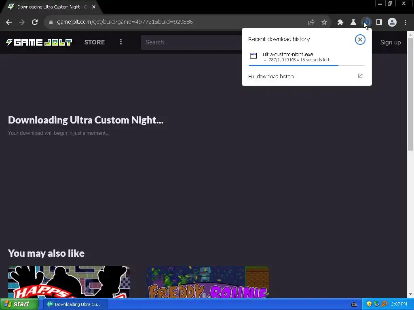Click the external-link icon beside Full download history
Image resolution: width=414 pixels, height=310 pixels.
pos(360,76)
